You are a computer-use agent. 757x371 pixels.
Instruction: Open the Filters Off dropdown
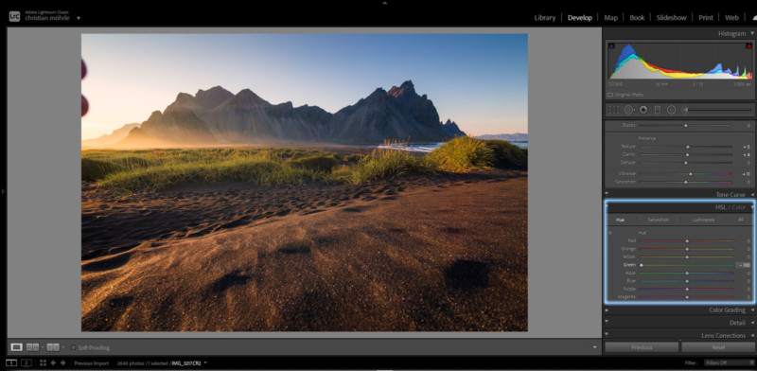coord(728,362)
